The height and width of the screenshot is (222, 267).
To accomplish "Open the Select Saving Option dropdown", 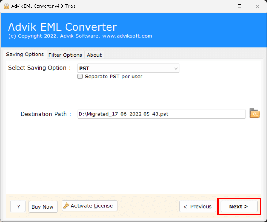I will [128, 68].
